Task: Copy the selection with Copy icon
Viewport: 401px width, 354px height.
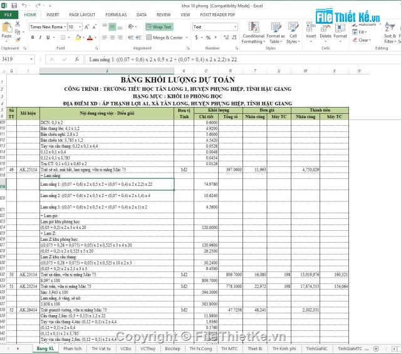Action: 18,32
